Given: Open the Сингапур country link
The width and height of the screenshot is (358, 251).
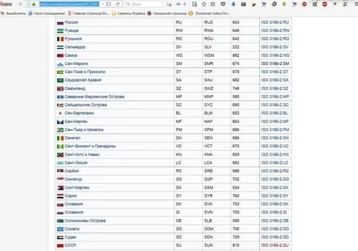Looking at the screenshot, I should pos(73,179).
